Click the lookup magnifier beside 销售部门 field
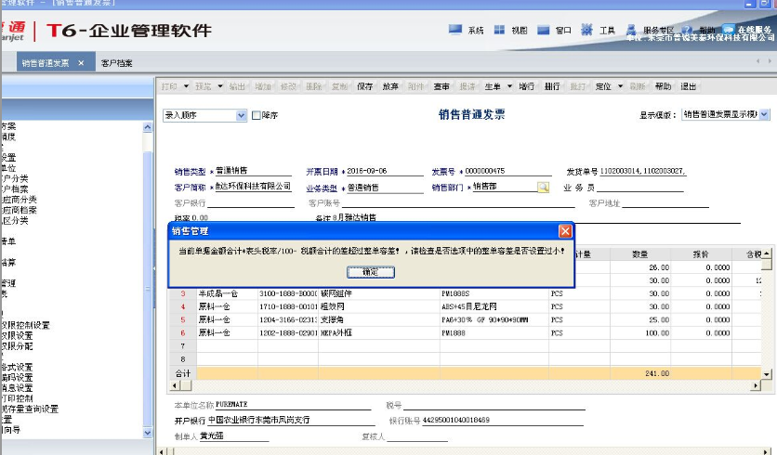This screenshot has width=777, height=455. click(543, 187)
